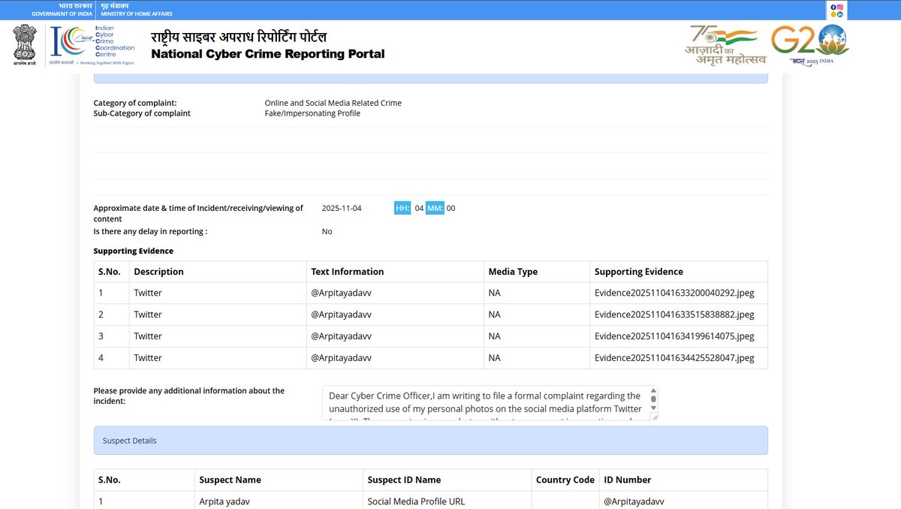The width and height of the screenshot is (901, 509).
Task: Open the LinkedIn social media icon
Action: pos(840,14)
